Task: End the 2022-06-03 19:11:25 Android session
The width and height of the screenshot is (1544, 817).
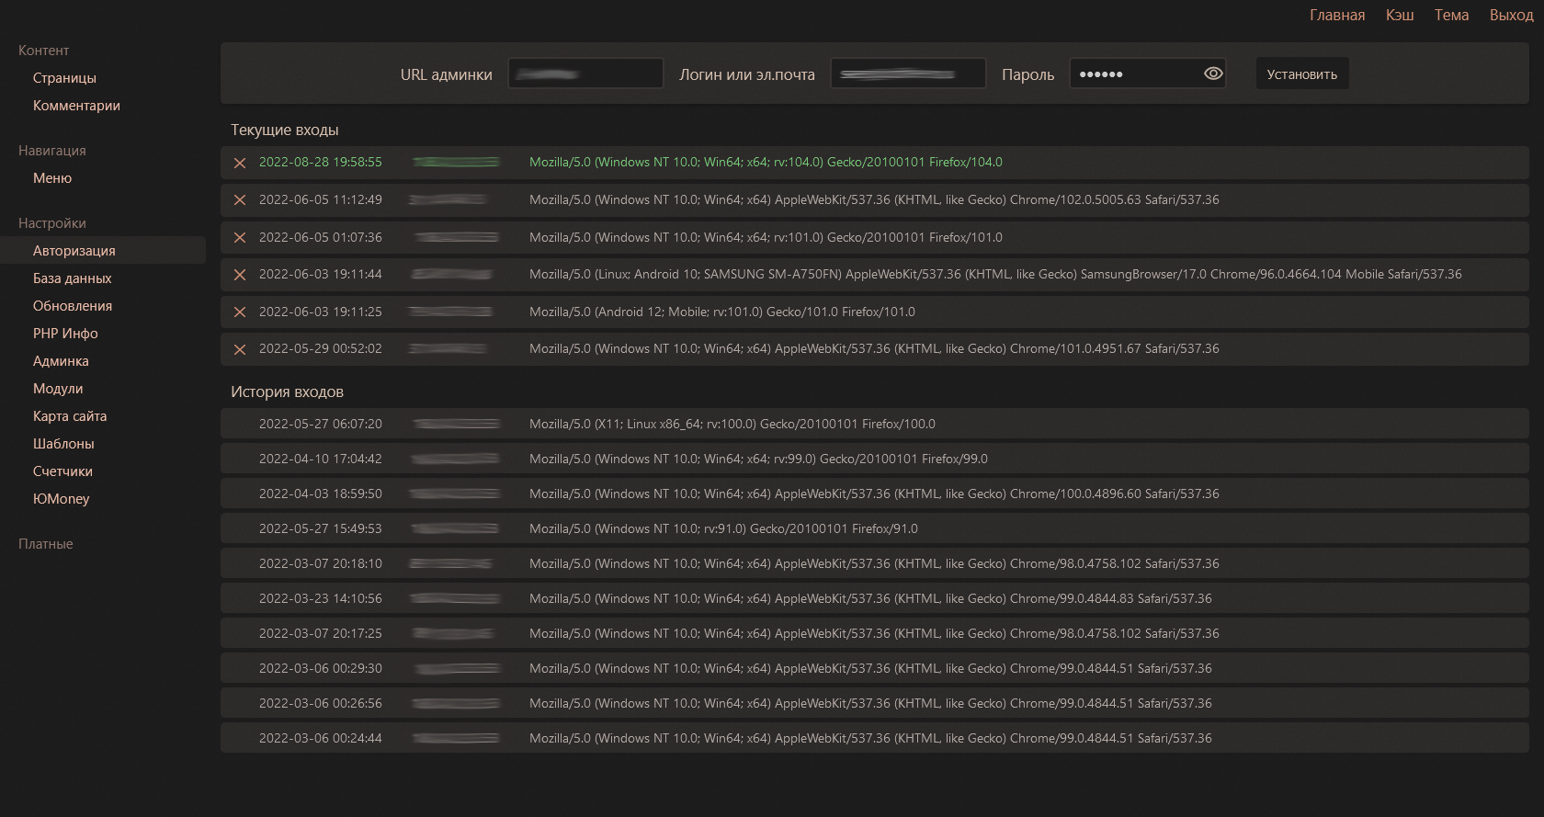Action: click(x=240, y=312)
